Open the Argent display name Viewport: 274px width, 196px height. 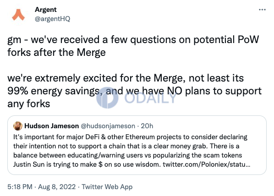[x=46, y=10]
